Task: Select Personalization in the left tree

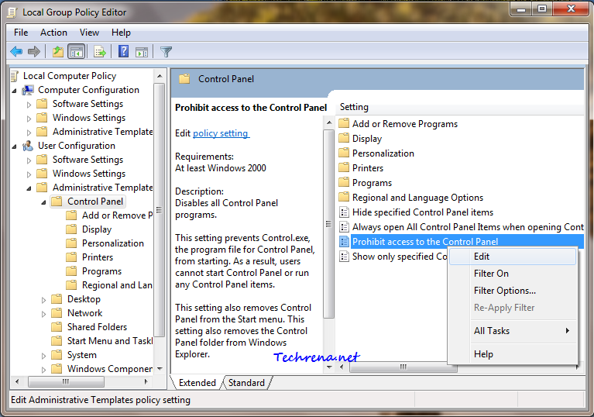Action: pos(113,243)
